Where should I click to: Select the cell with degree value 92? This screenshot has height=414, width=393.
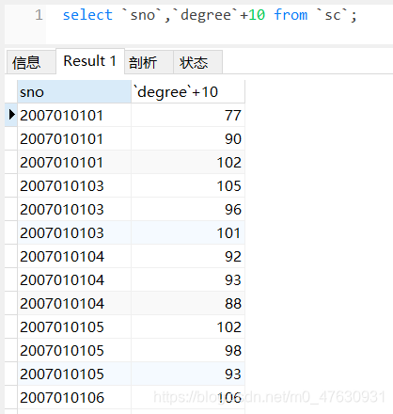188,256
